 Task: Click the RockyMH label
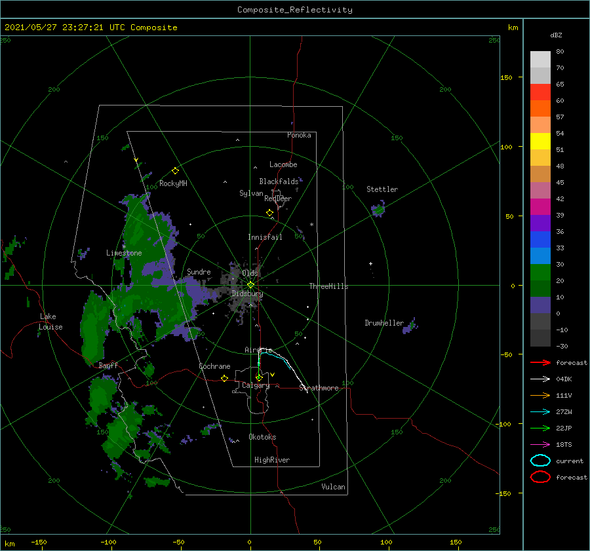click(x=173, y=183)
